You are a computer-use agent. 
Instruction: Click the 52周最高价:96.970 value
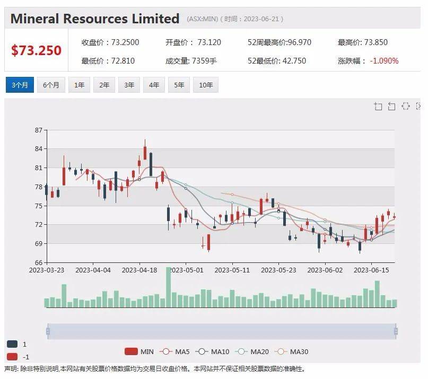tap(279, 42)
